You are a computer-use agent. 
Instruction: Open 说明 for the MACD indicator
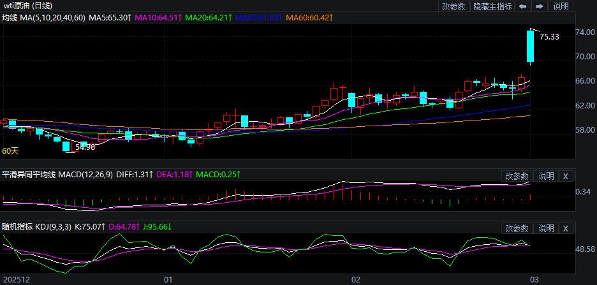click(547, 176)
